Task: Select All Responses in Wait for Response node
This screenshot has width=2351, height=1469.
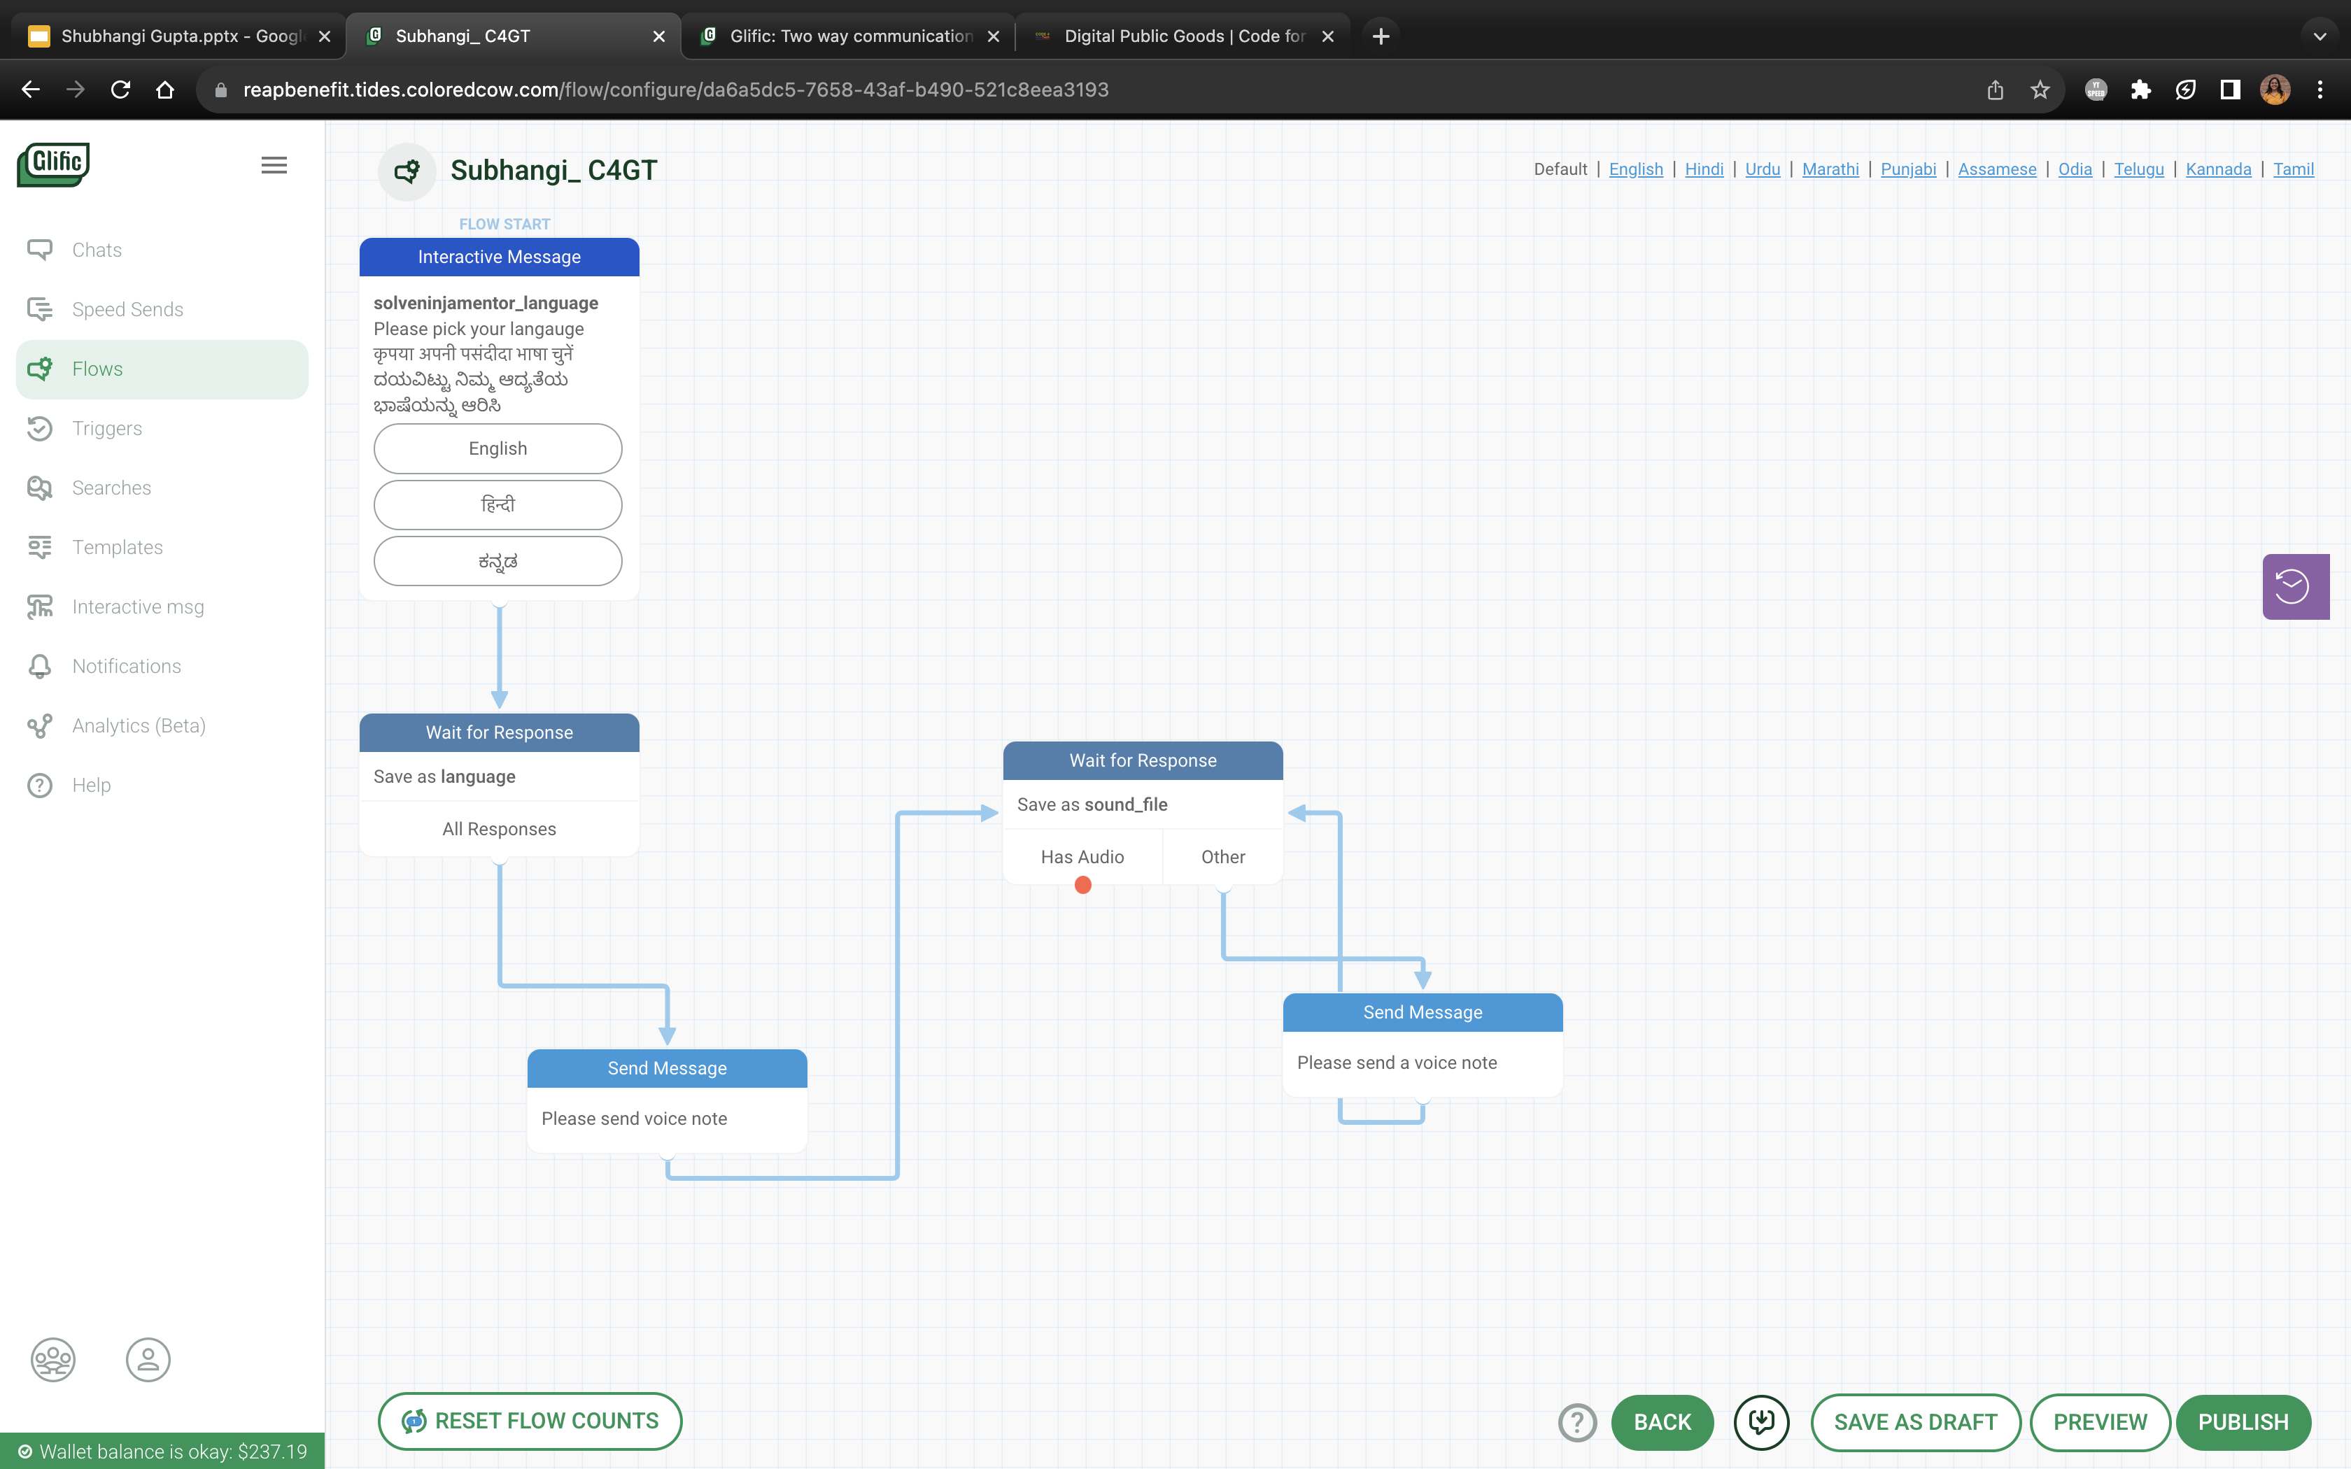Action: 498,828
